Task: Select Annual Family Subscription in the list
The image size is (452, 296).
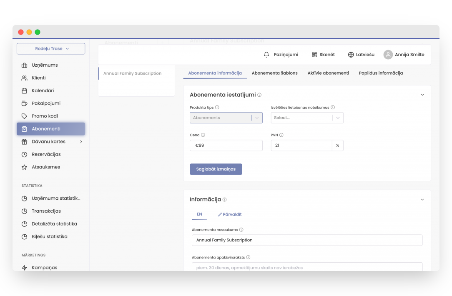Action: tap(133, 73)
